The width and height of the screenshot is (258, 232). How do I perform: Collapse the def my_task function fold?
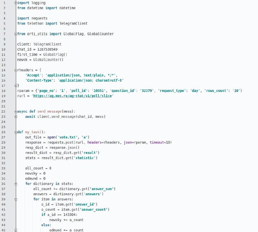16,132
